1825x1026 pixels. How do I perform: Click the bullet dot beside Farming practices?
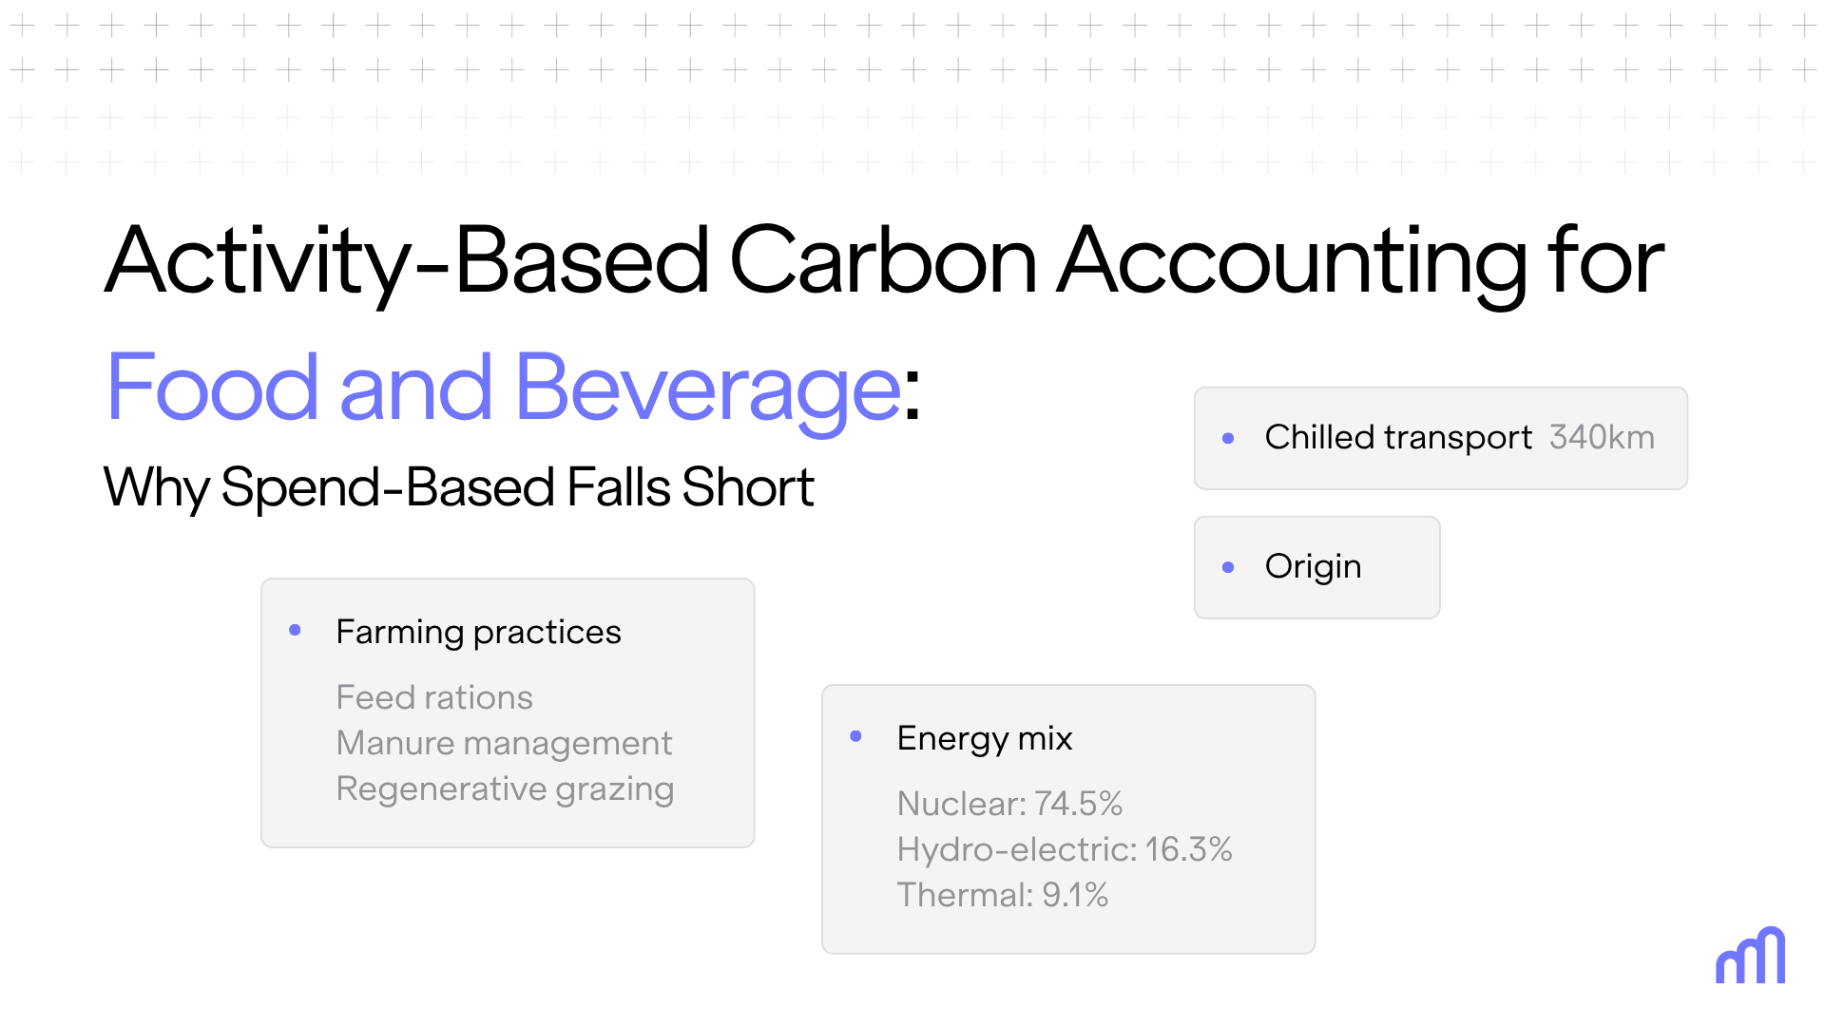(295, 630)
